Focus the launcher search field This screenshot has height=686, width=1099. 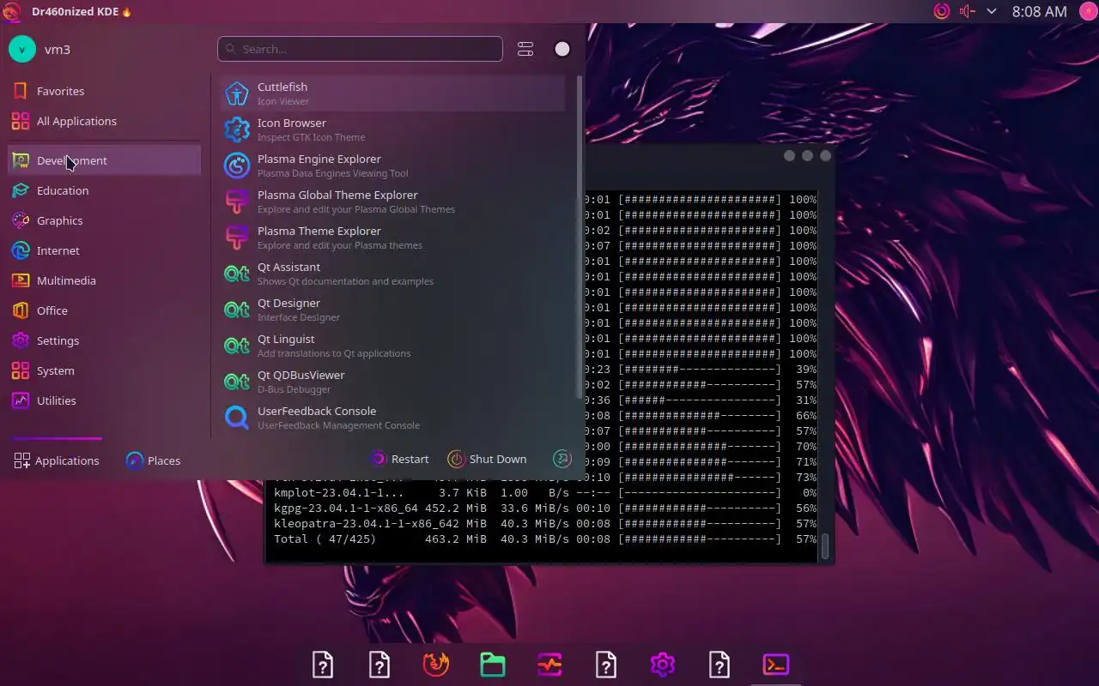pyautogui.click(x=360, y=49)
